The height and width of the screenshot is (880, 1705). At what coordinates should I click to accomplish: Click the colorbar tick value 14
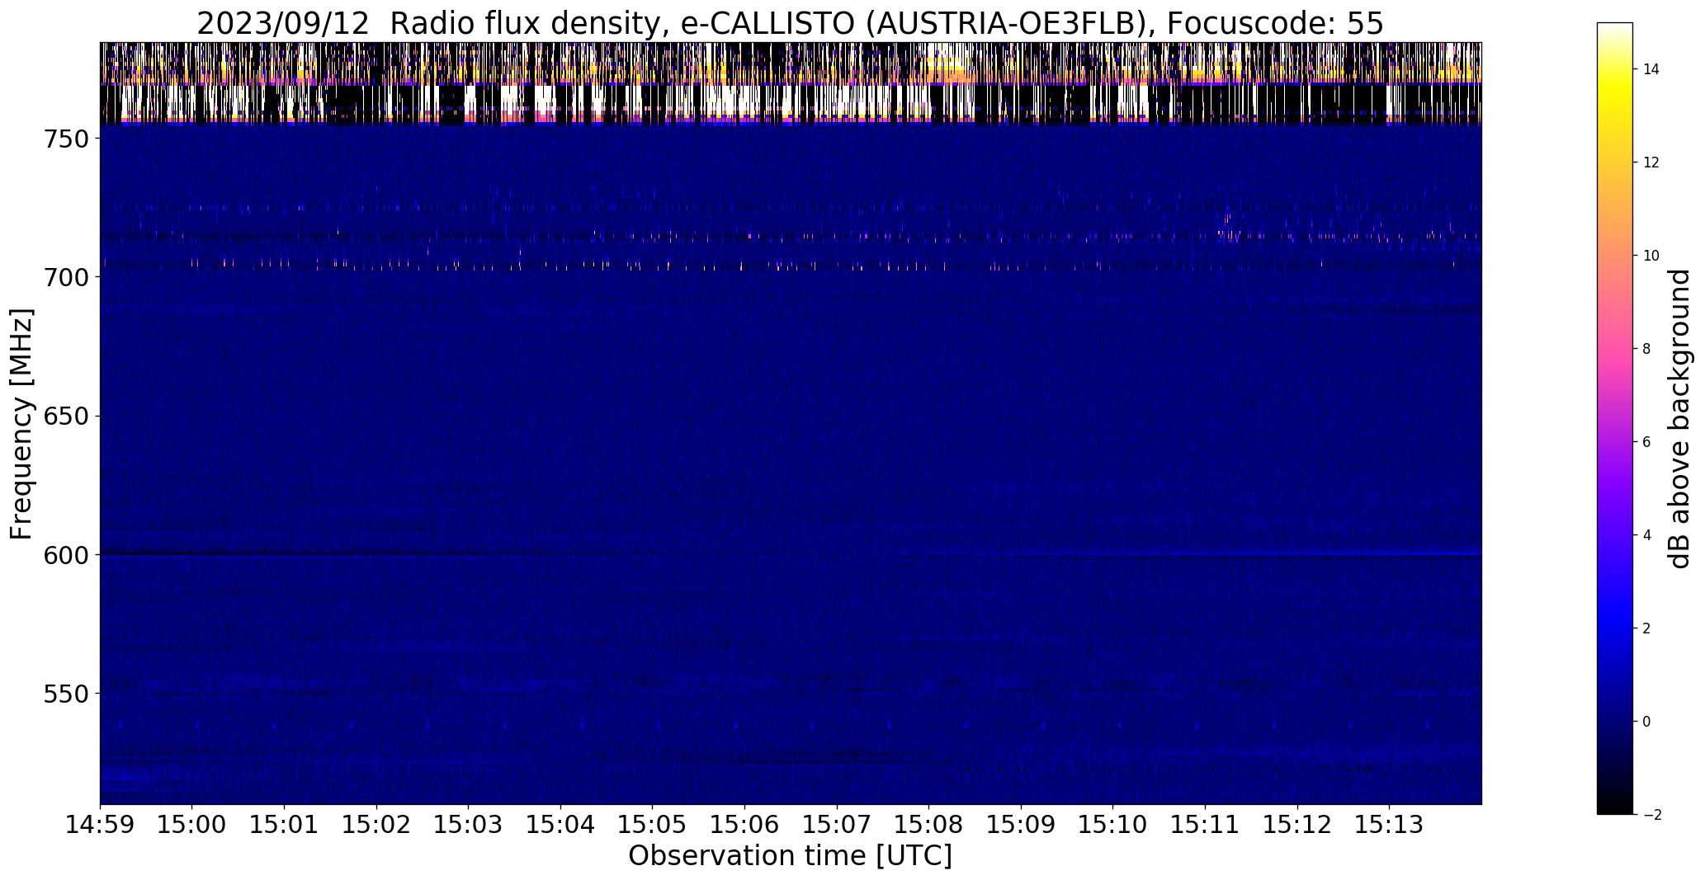click(1651, 69)
